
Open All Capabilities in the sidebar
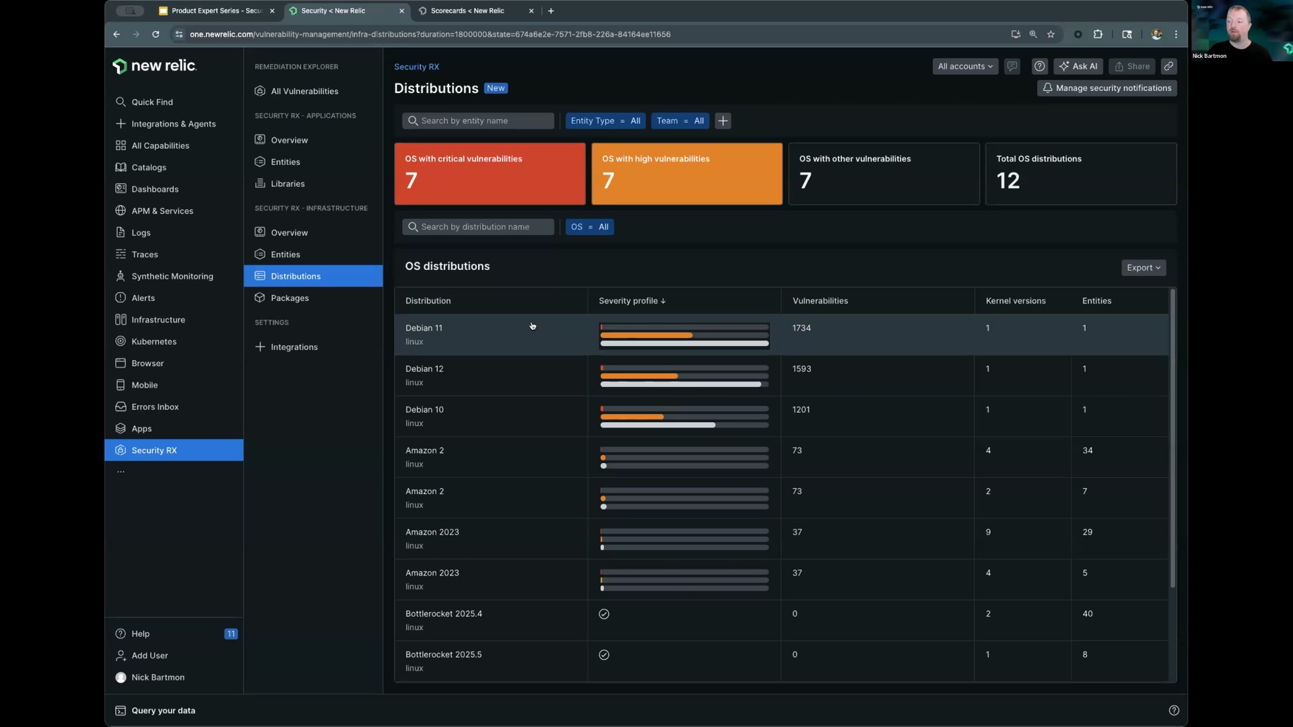click(x=160, y=145)
